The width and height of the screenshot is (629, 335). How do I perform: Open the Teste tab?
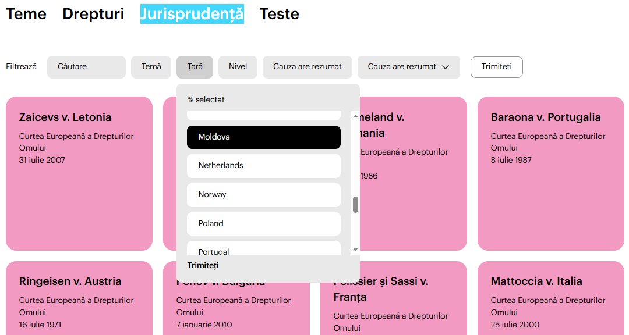point(279,14)
